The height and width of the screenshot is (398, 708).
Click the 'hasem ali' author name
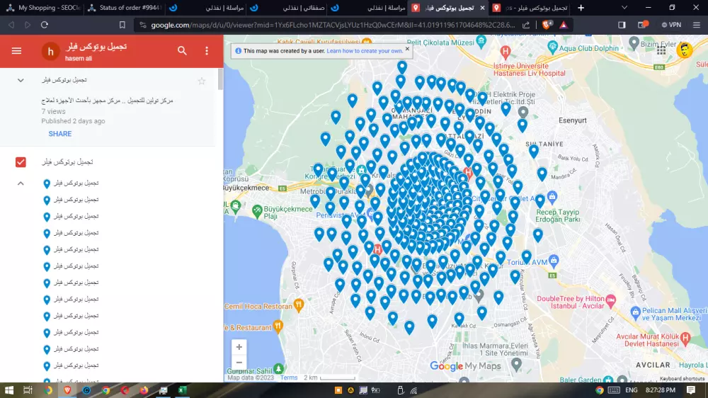(x=78, y=58)
